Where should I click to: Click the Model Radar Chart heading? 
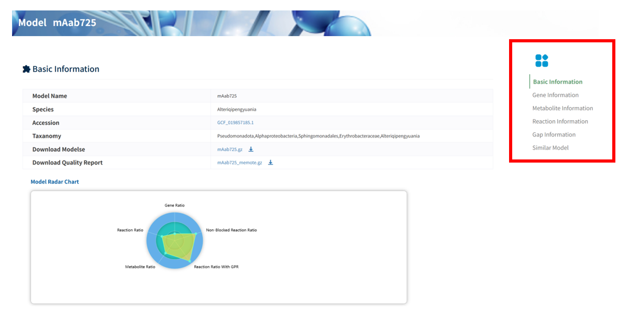tap(54, 182)
